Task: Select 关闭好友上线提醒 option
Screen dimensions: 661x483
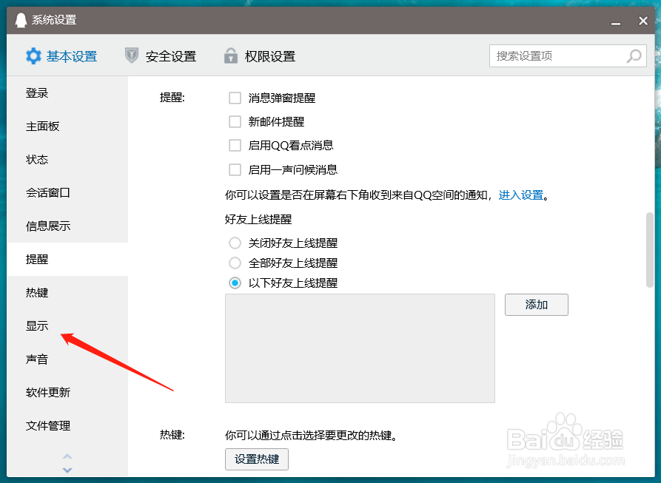Action: click(x=235, y=242)
